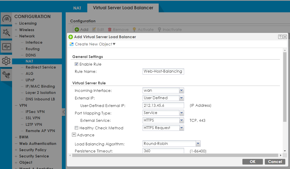290x169 pixels.
Task: Open ALG menu item
Action: tap(29, 74)
